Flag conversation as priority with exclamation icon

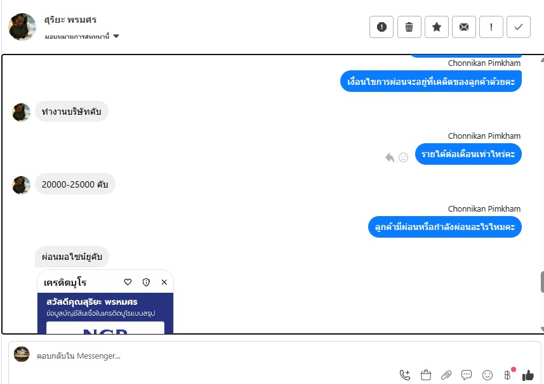coord(491,27)
